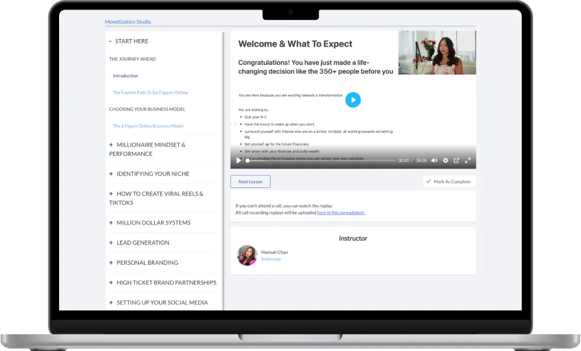This screenshot has height=351, width=581.
Task: Click the THE JOURNEY AHEAD heading
Action: (132, 59)
